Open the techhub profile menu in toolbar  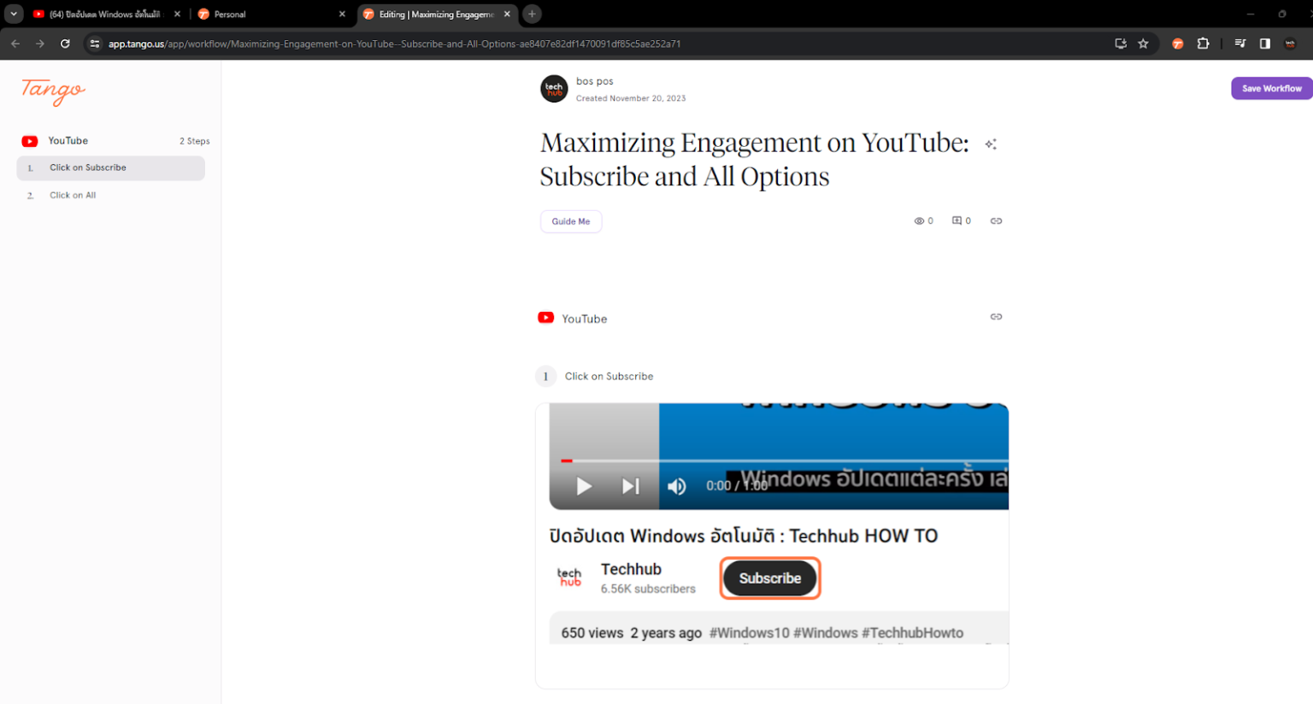click(x=1290, y=44)
